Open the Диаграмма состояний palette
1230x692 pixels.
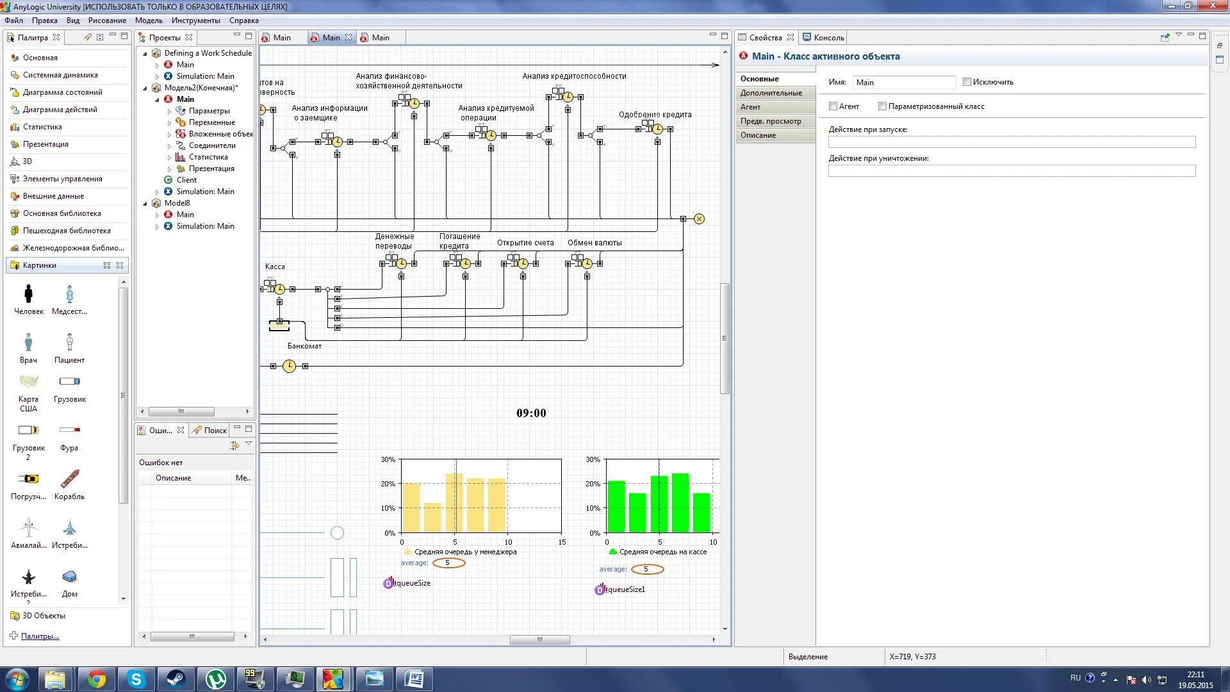click(x=62, y=92)
